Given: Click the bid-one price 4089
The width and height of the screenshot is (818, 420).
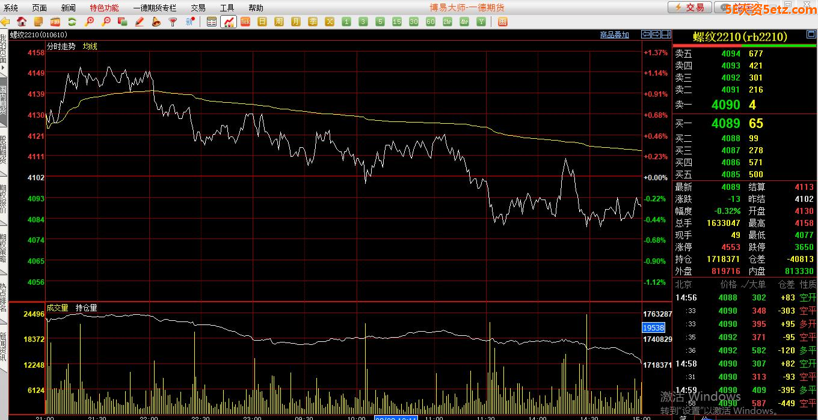Looking at the screenshot, I should tap(726, 123).
